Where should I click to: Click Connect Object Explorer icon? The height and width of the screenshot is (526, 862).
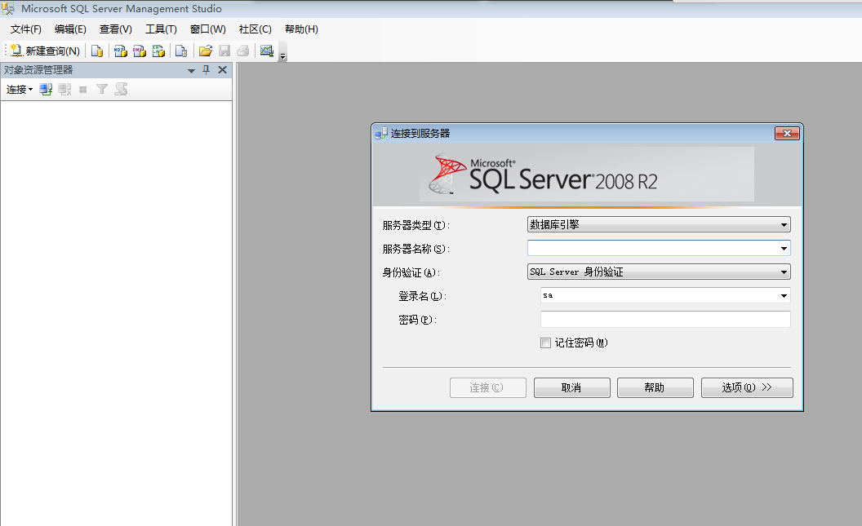(47, 89)
